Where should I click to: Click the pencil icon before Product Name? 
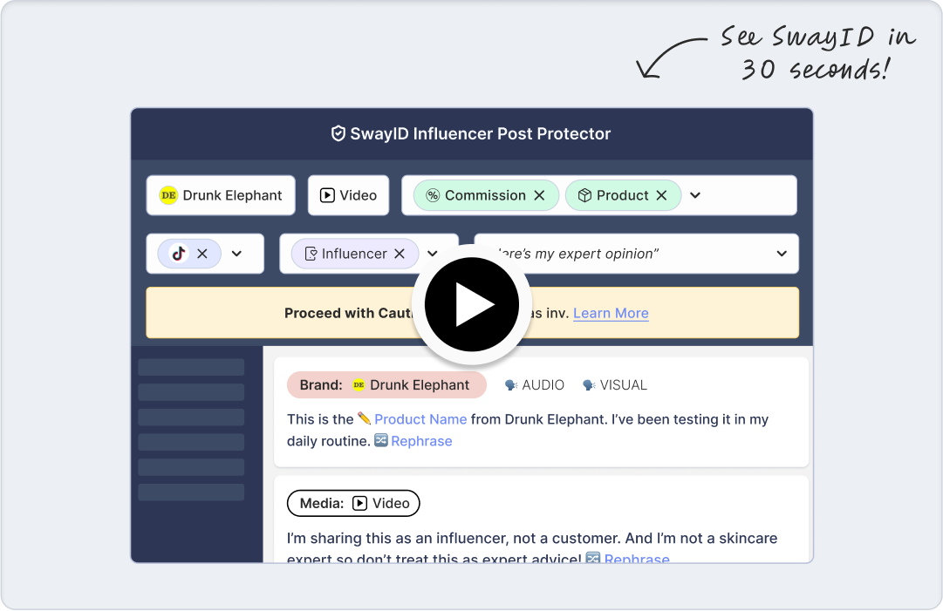364,418
